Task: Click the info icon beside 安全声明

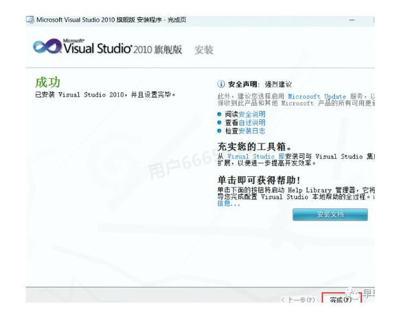Action: (221, 84)
